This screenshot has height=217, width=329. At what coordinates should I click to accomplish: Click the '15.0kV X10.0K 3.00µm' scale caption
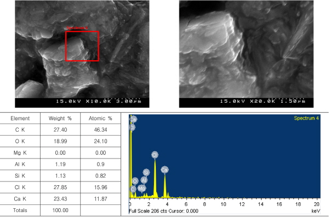click(99, 101)
